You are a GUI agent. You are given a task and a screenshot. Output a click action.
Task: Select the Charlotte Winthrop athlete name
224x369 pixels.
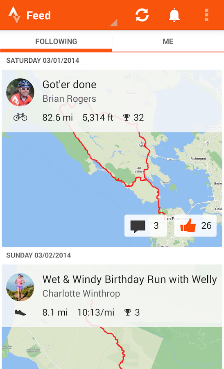[x=81, y=294]
